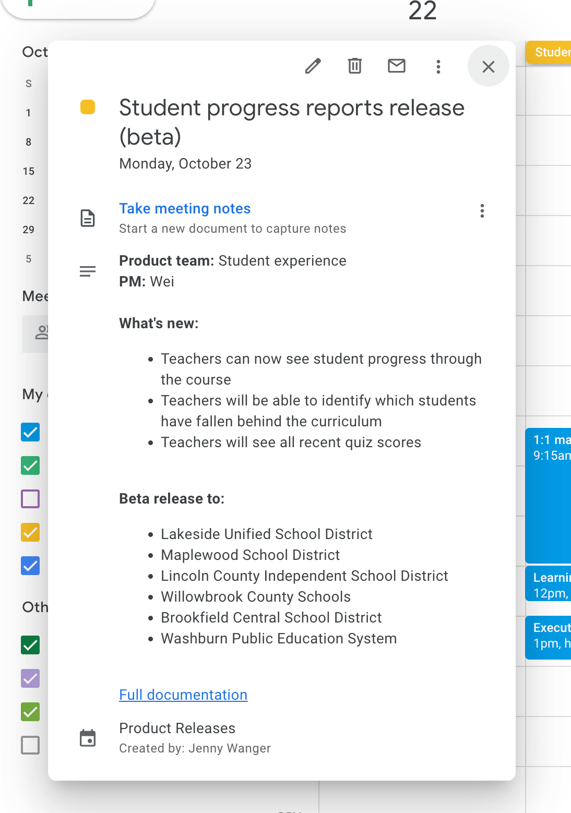This screenshot has height=813, width=571.
Task: Open the yellow Student event chip
Action: pos(549,52)
